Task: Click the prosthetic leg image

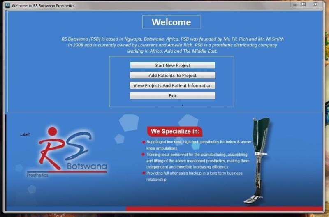Action: (x=258, y=160)
